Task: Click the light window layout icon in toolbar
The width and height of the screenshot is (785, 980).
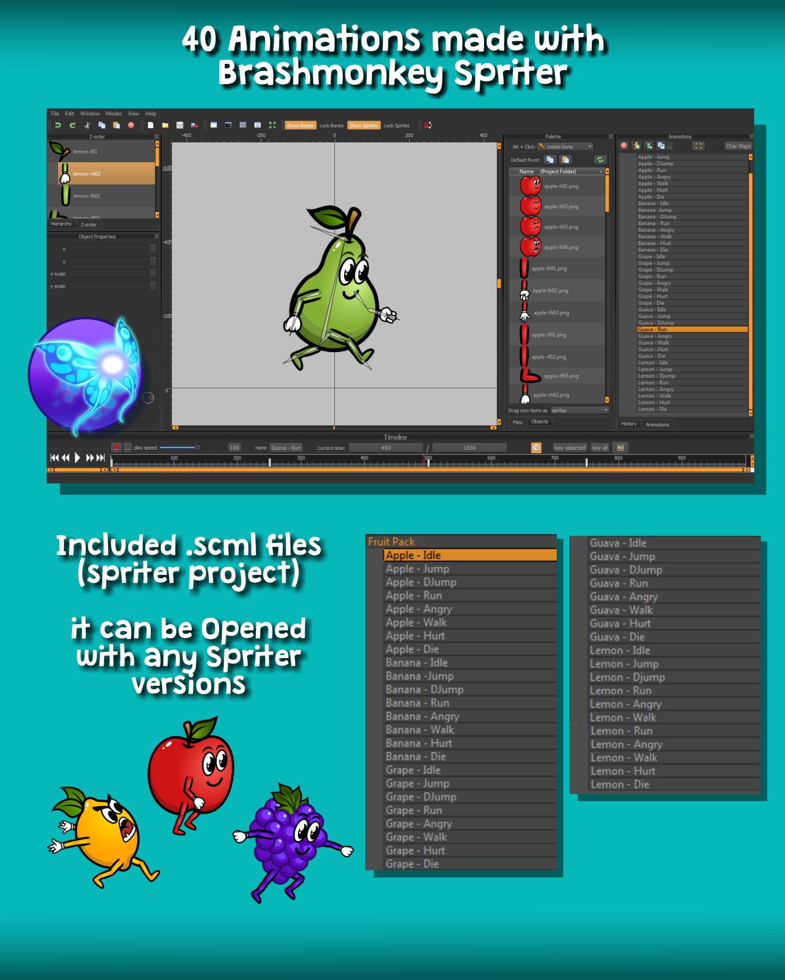Action: point(214,126)
